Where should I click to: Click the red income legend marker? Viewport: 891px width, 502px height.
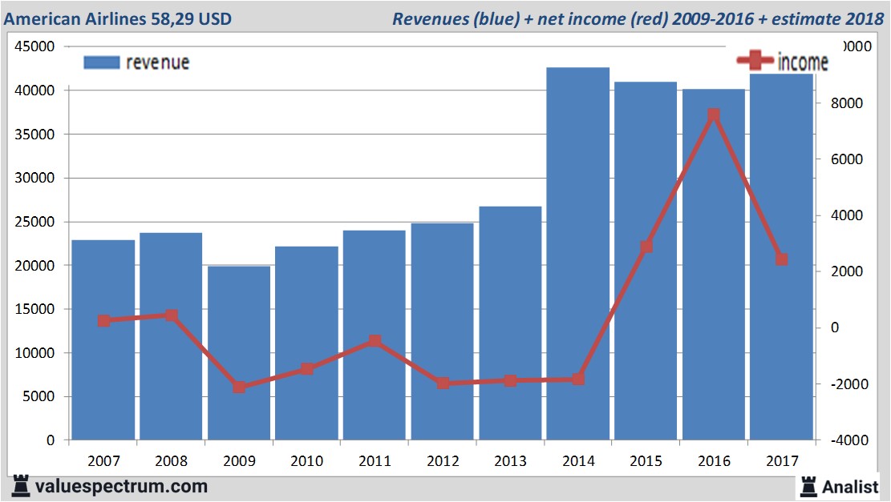click(x=755, y=61)
